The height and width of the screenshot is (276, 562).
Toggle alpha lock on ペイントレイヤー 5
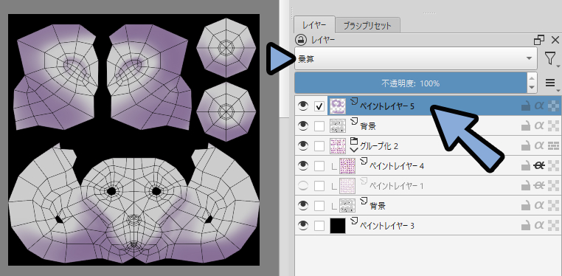(539, 106)
